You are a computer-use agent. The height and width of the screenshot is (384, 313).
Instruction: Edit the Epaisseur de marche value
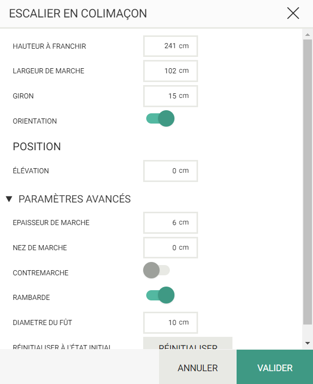click(170, 223)
